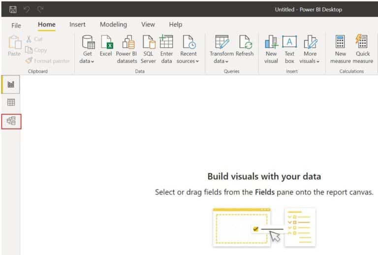The height and width of the screenshot is (255, 378).
Task: Click the Copy button
Action: point(36,50)
